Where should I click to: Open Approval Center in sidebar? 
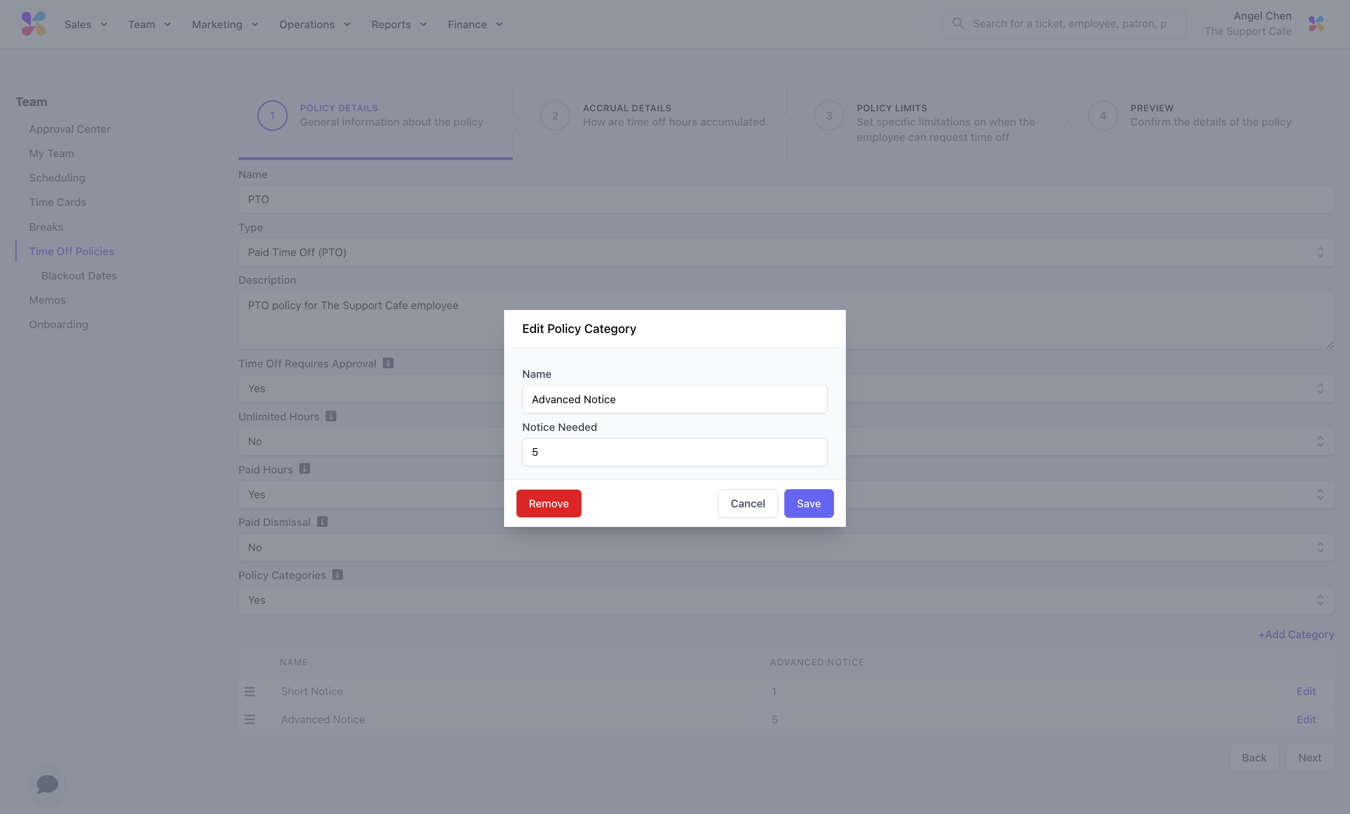coord(70,129)
